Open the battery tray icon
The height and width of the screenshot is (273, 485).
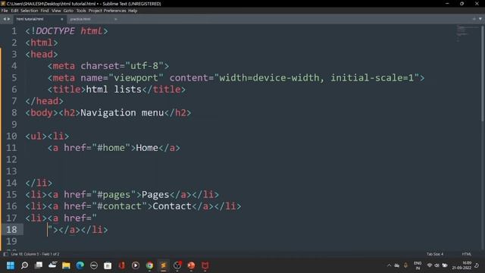[x=445, y=265]
